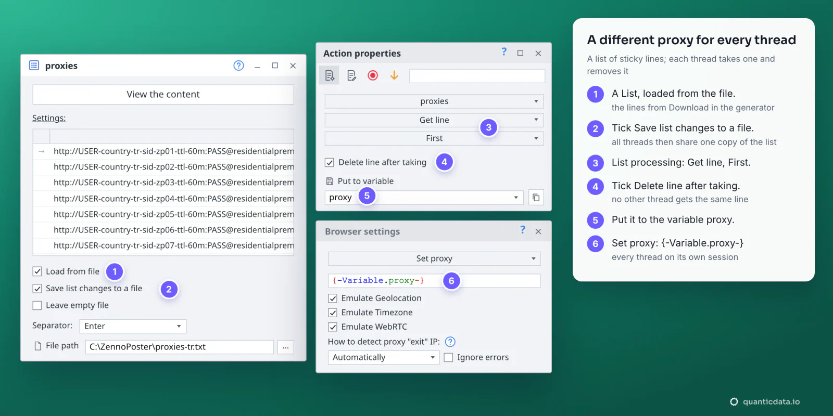Click the save icon next to Put to variable
Image resolution: width=833 pixels, height=416 pixels.
click(330, 181)
